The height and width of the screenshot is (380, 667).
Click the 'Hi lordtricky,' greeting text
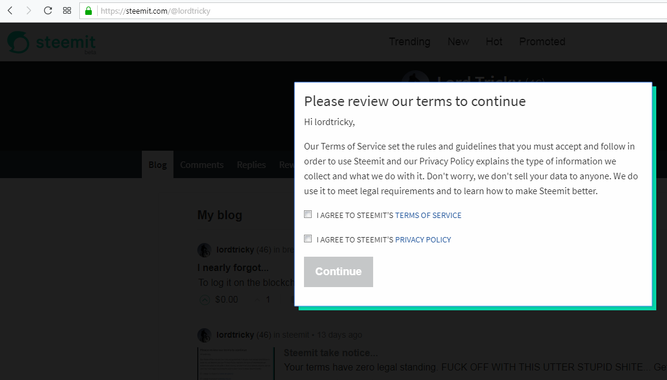[x=329, y=123]
